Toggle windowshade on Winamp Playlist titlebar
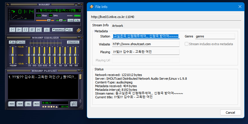This screenshot has height=124, width=248. click(x=79, y=71)
